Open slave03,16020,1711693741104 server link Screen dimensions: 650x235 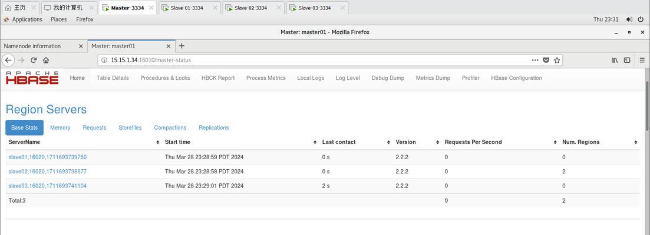tap(48, 186)
